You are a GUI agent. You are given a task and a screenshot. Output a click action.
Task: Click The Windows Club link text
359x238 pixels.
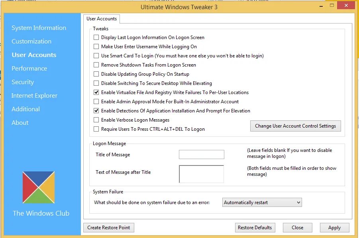pyautogui.click(x=41, y=213)
